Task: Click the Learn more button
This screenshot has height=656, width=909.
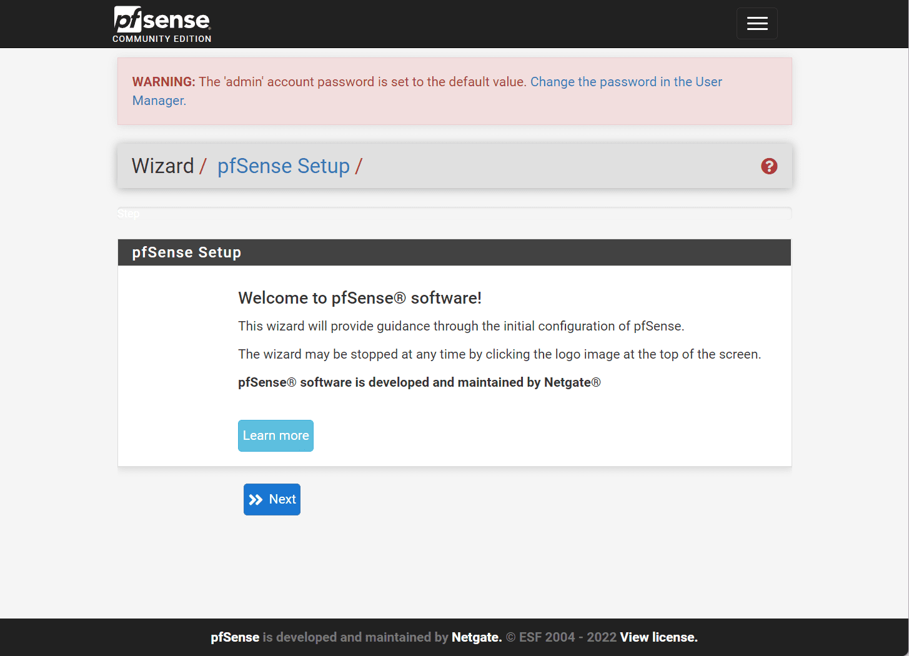Action: (x=276, y=435)
